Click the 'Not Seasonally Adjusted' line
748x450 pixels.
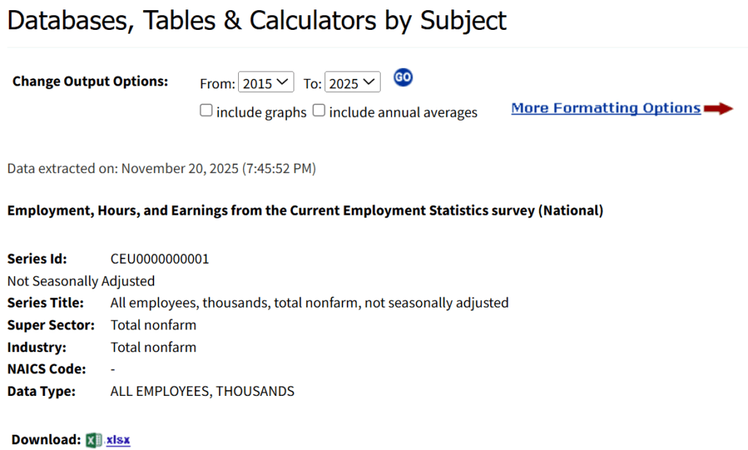click(x=81, y=281)
